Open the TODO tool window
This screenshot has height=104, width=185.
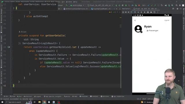point(75,96)
